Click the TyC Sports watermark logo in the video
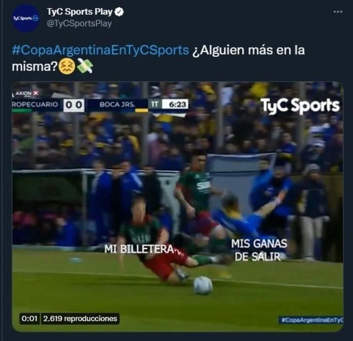The height and width of the screenshot is (341, 353). click(x=300, y=106)
